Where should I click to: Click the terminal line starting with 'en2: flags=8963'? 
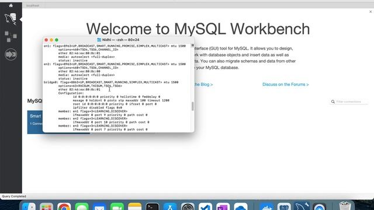pyautogui.click(x=115, y=64)
